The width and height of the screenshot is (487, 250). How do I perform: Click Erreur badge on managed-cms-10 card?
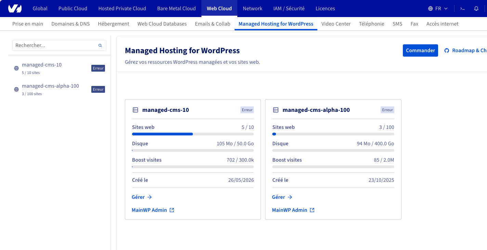click(x=247, y=110)
